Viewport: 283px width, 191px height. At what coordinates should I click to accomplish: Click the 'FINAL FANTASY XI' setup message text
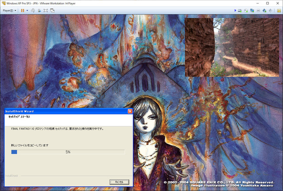(x=57, y=129)
